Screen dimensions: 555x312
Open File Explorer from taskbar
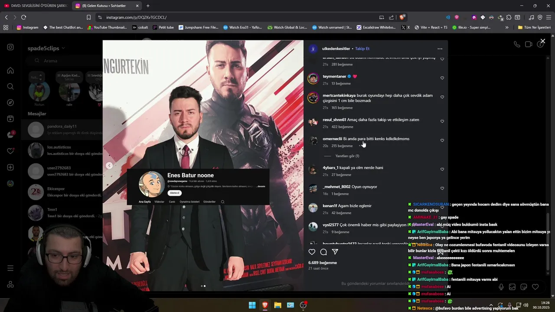tap(277, 305)
